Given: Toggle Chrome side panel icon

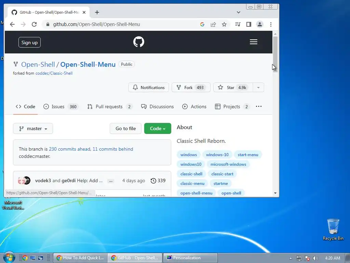Looking at the screenshot, I should pyautogui.click(x=249, y=24).
